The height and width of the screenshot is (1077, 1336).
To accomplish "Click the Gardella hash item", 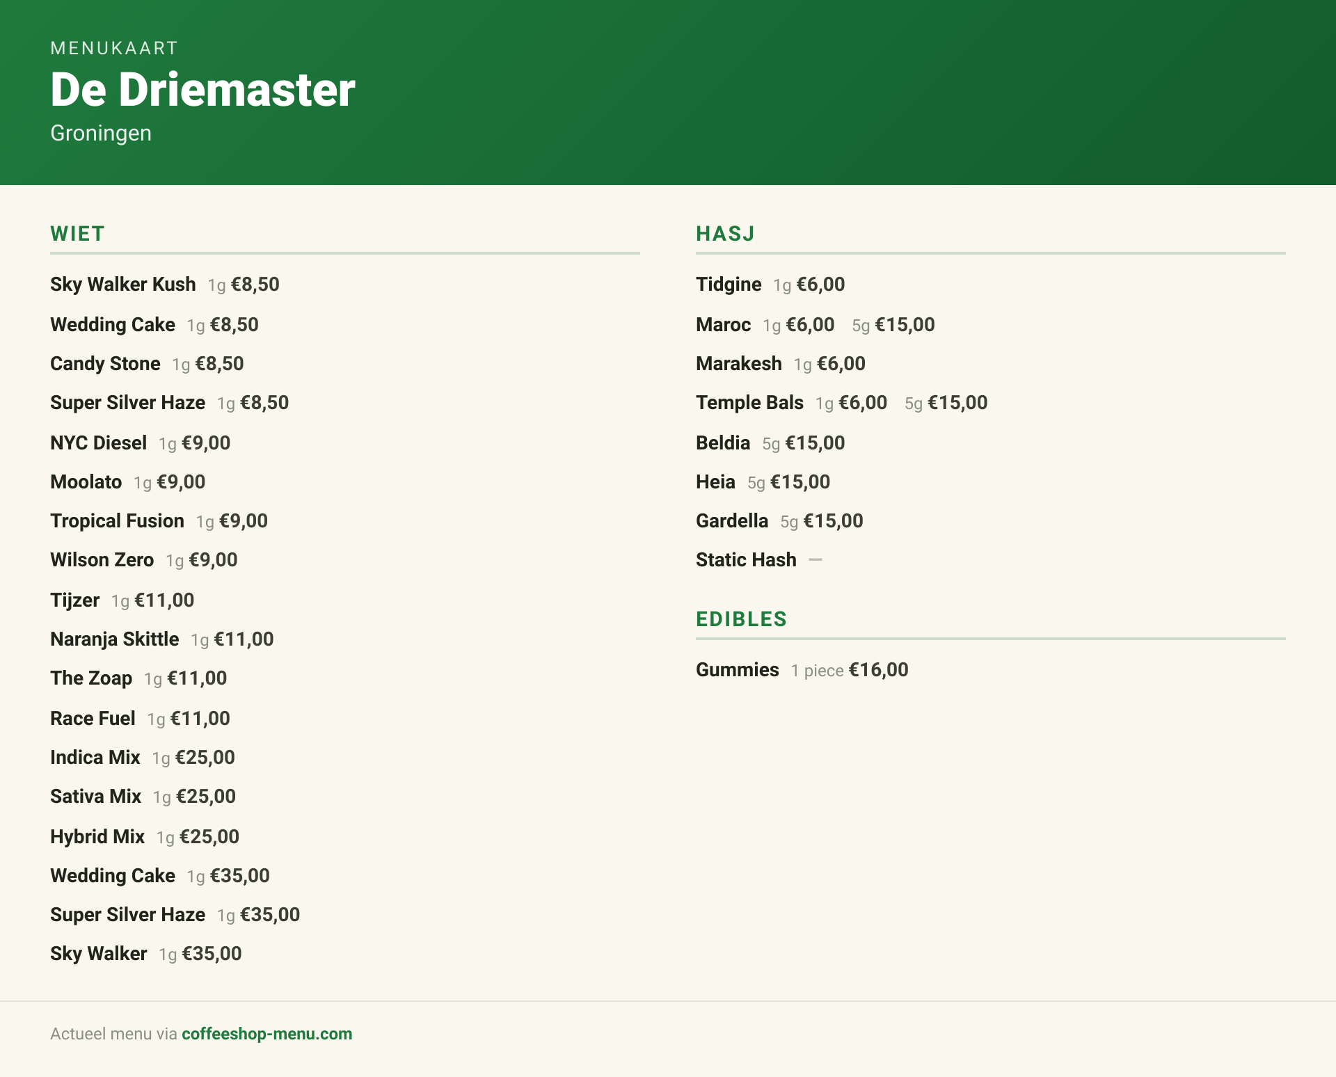I will [732, 521].
